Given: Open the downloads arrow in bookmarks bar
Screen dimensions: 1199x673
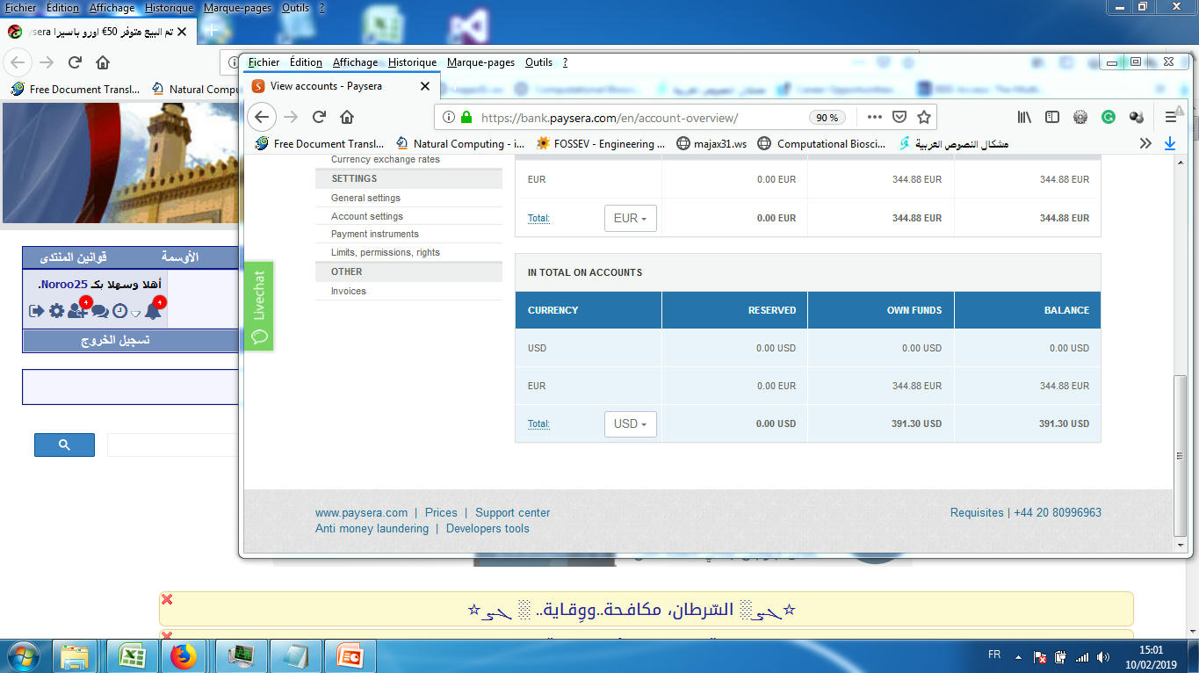Looking at the screenshot, I should pyautogui.click(x=1170, y=143).
